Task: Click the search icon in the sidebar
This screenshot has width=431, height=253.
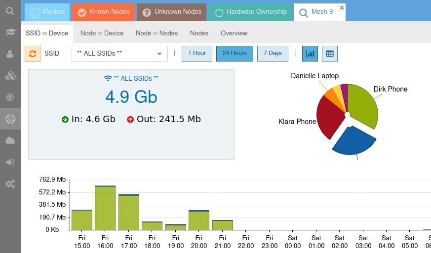Action: 10,10
